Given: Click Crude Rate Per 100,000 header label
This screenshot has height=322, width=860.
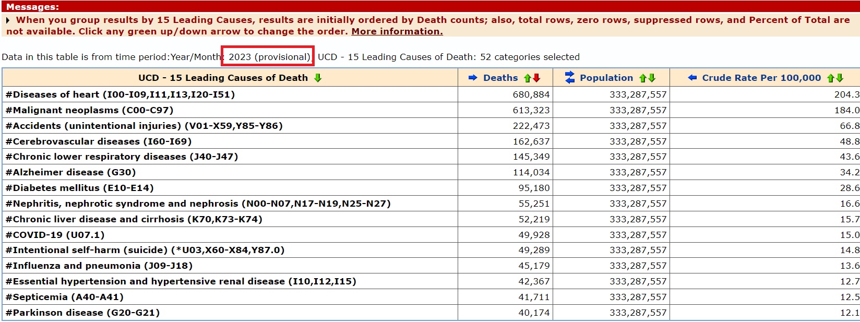Looking at the screenshot, I should pos(761,78).
